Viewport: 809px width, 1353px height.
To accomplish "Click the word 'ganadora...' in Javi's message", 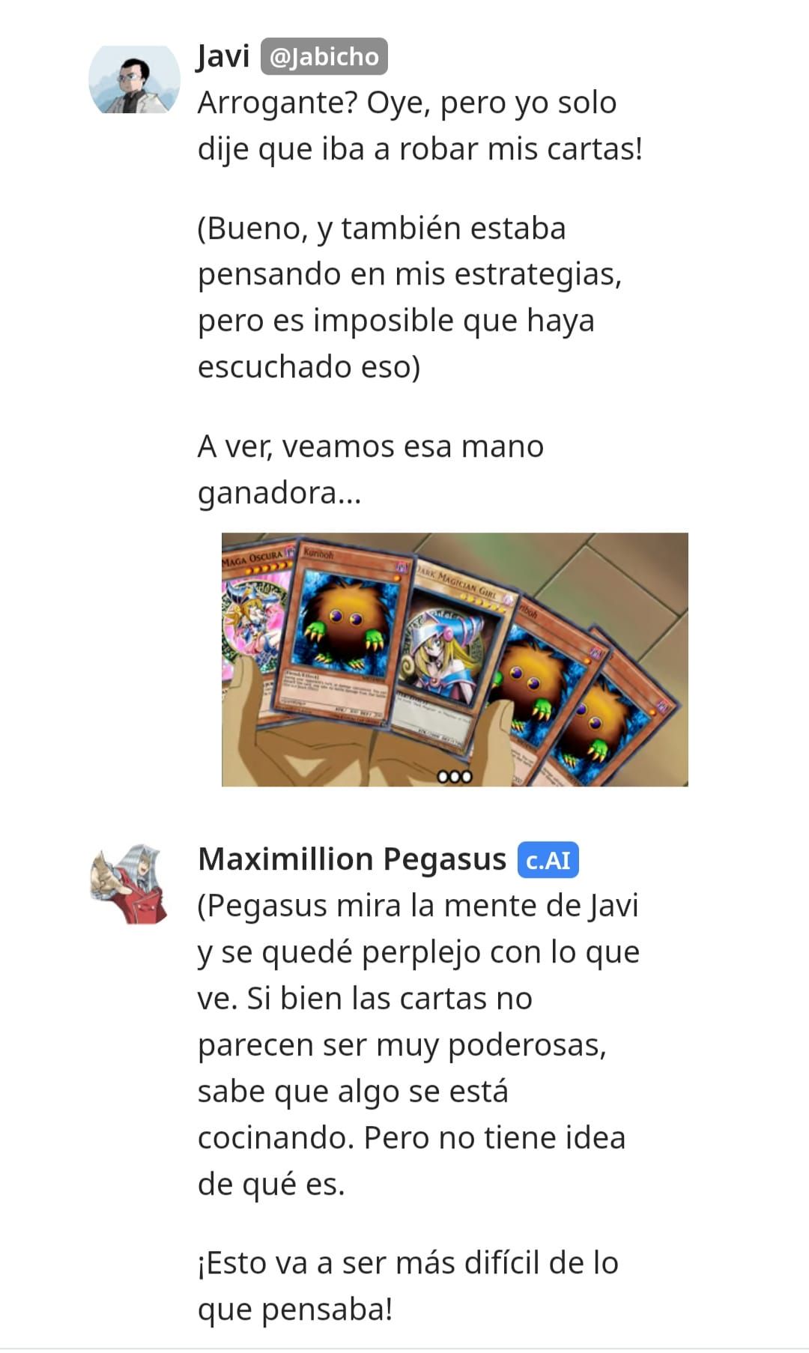I will tap(279, 494).
